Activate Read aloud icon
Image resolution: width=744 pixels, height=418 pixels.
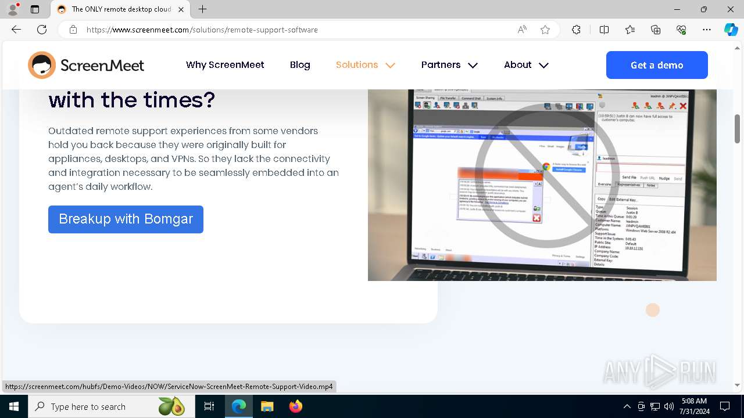522,30
